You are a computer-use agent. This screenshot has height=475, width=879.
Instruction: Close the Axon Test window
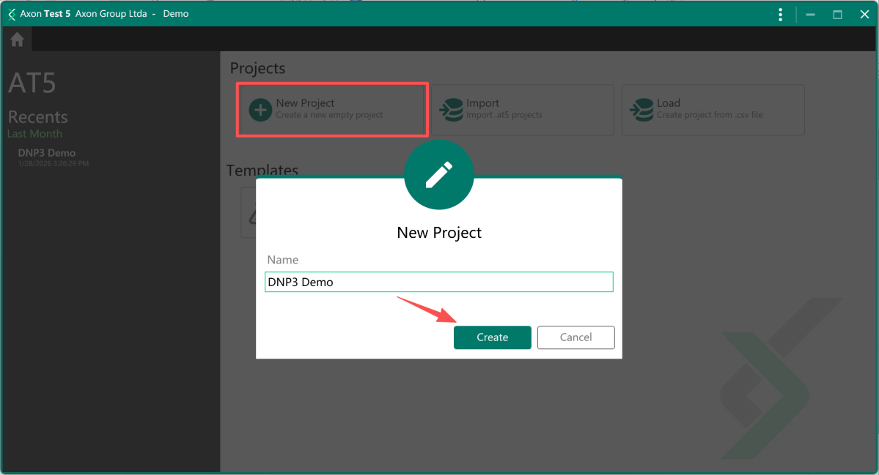pos(864,15)
